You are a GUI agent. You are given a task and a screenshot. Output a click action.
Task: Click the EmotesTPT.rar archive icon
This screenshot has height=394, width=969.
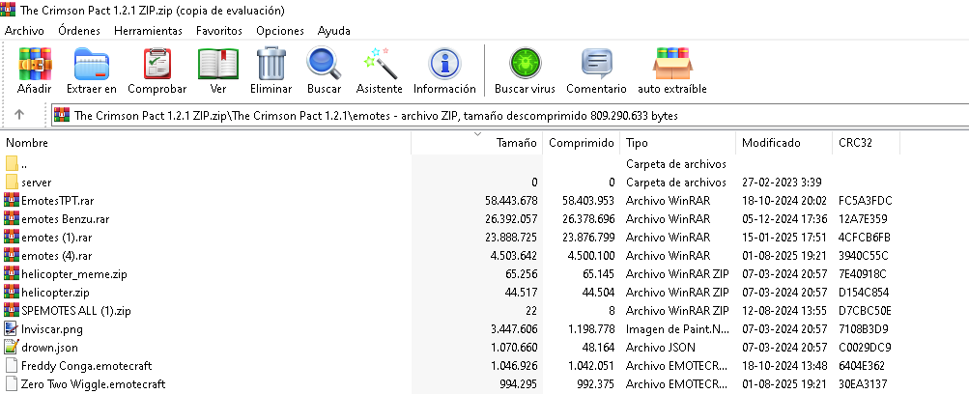pyautogui.click(x=12, y=201)
